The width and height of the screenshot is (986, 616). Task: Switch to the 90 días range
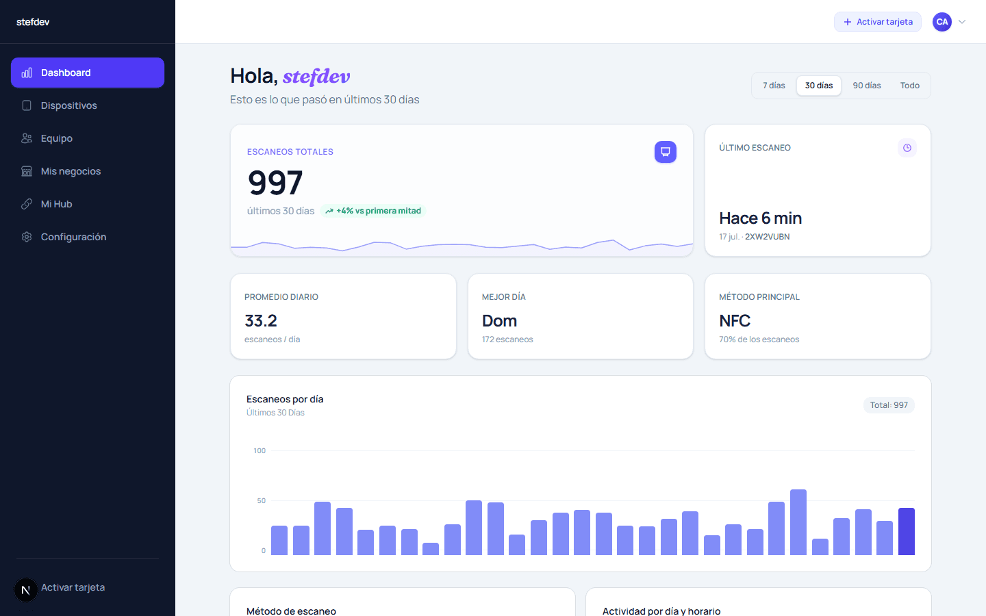(867, 86)
